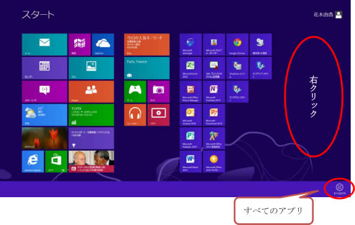This screenshot has height=225, width=355.
Task: Launch Microsoft Word 2010 tile
Action: tap(190, 161)
